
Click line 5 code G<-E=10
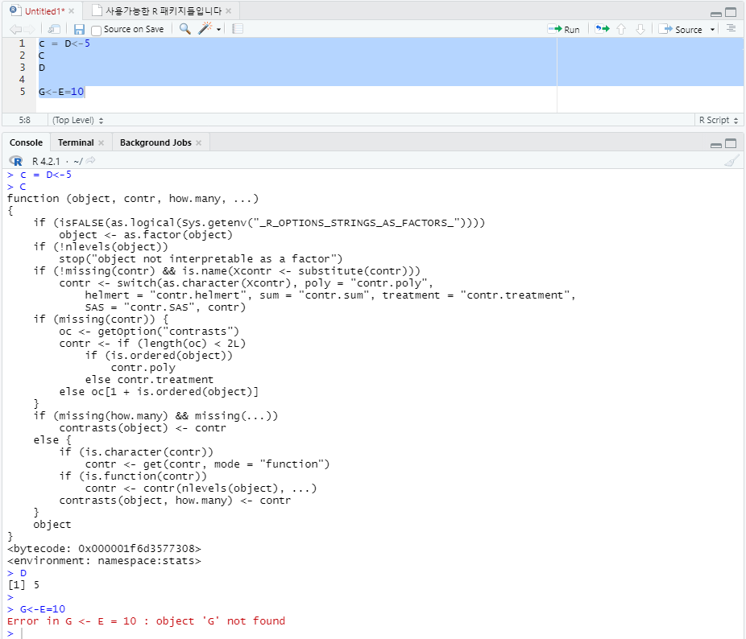click(61, 92)
